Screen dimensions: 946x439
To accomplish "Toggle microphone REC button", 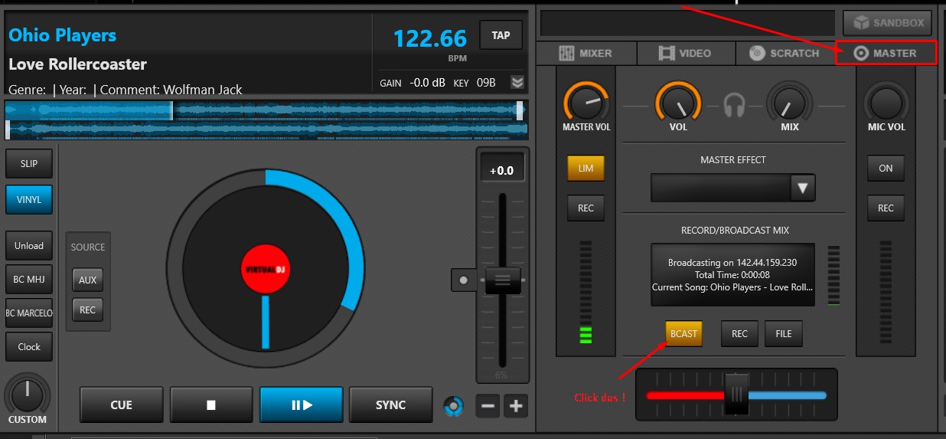I will coord(886,208).
